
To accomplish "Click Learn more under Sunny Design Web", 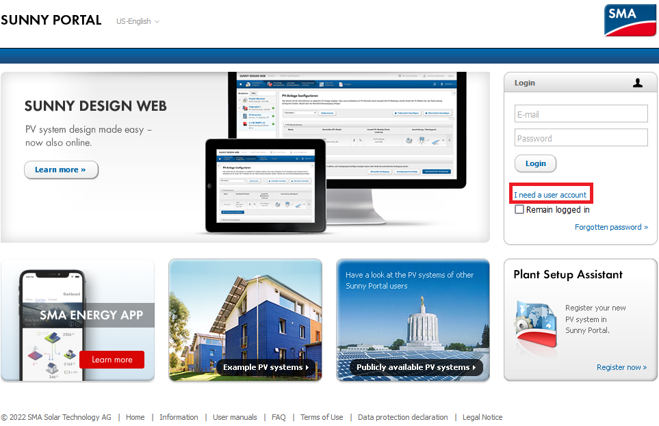I will [61, 170].
